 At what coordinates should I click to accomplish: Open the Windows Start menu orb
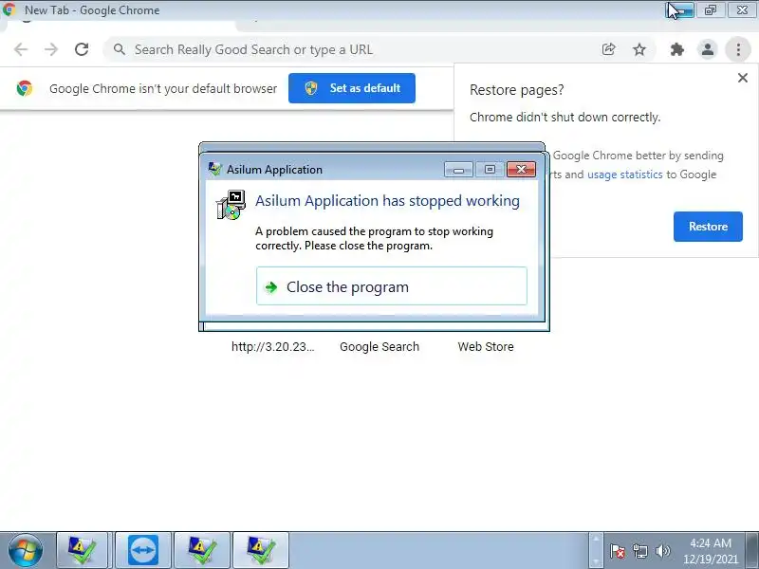25,550
